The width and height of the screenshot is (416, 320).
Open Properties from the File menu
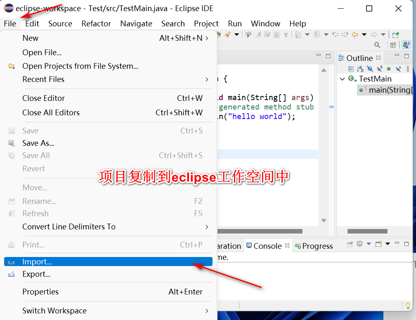coord(108,292)
